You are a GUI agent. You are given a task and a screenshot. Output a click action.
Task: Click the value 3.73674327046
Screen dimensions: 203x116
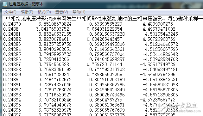[55, 85]
